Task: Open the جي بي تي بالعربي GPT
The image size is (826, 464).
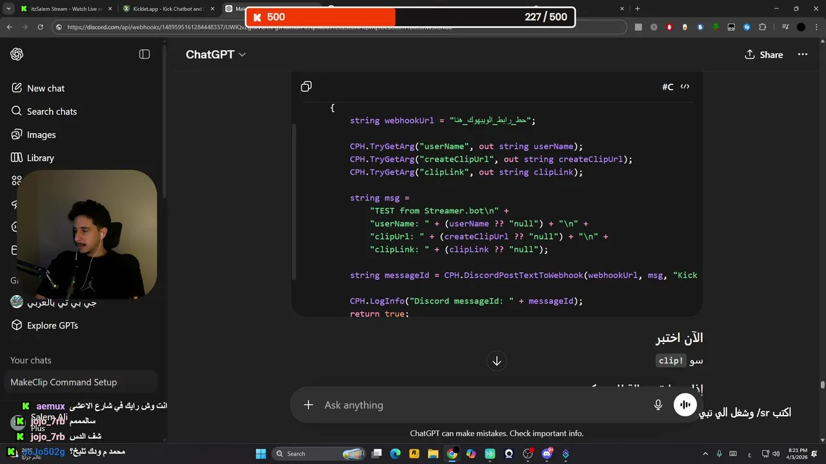Action: click(x=54, y=302)
